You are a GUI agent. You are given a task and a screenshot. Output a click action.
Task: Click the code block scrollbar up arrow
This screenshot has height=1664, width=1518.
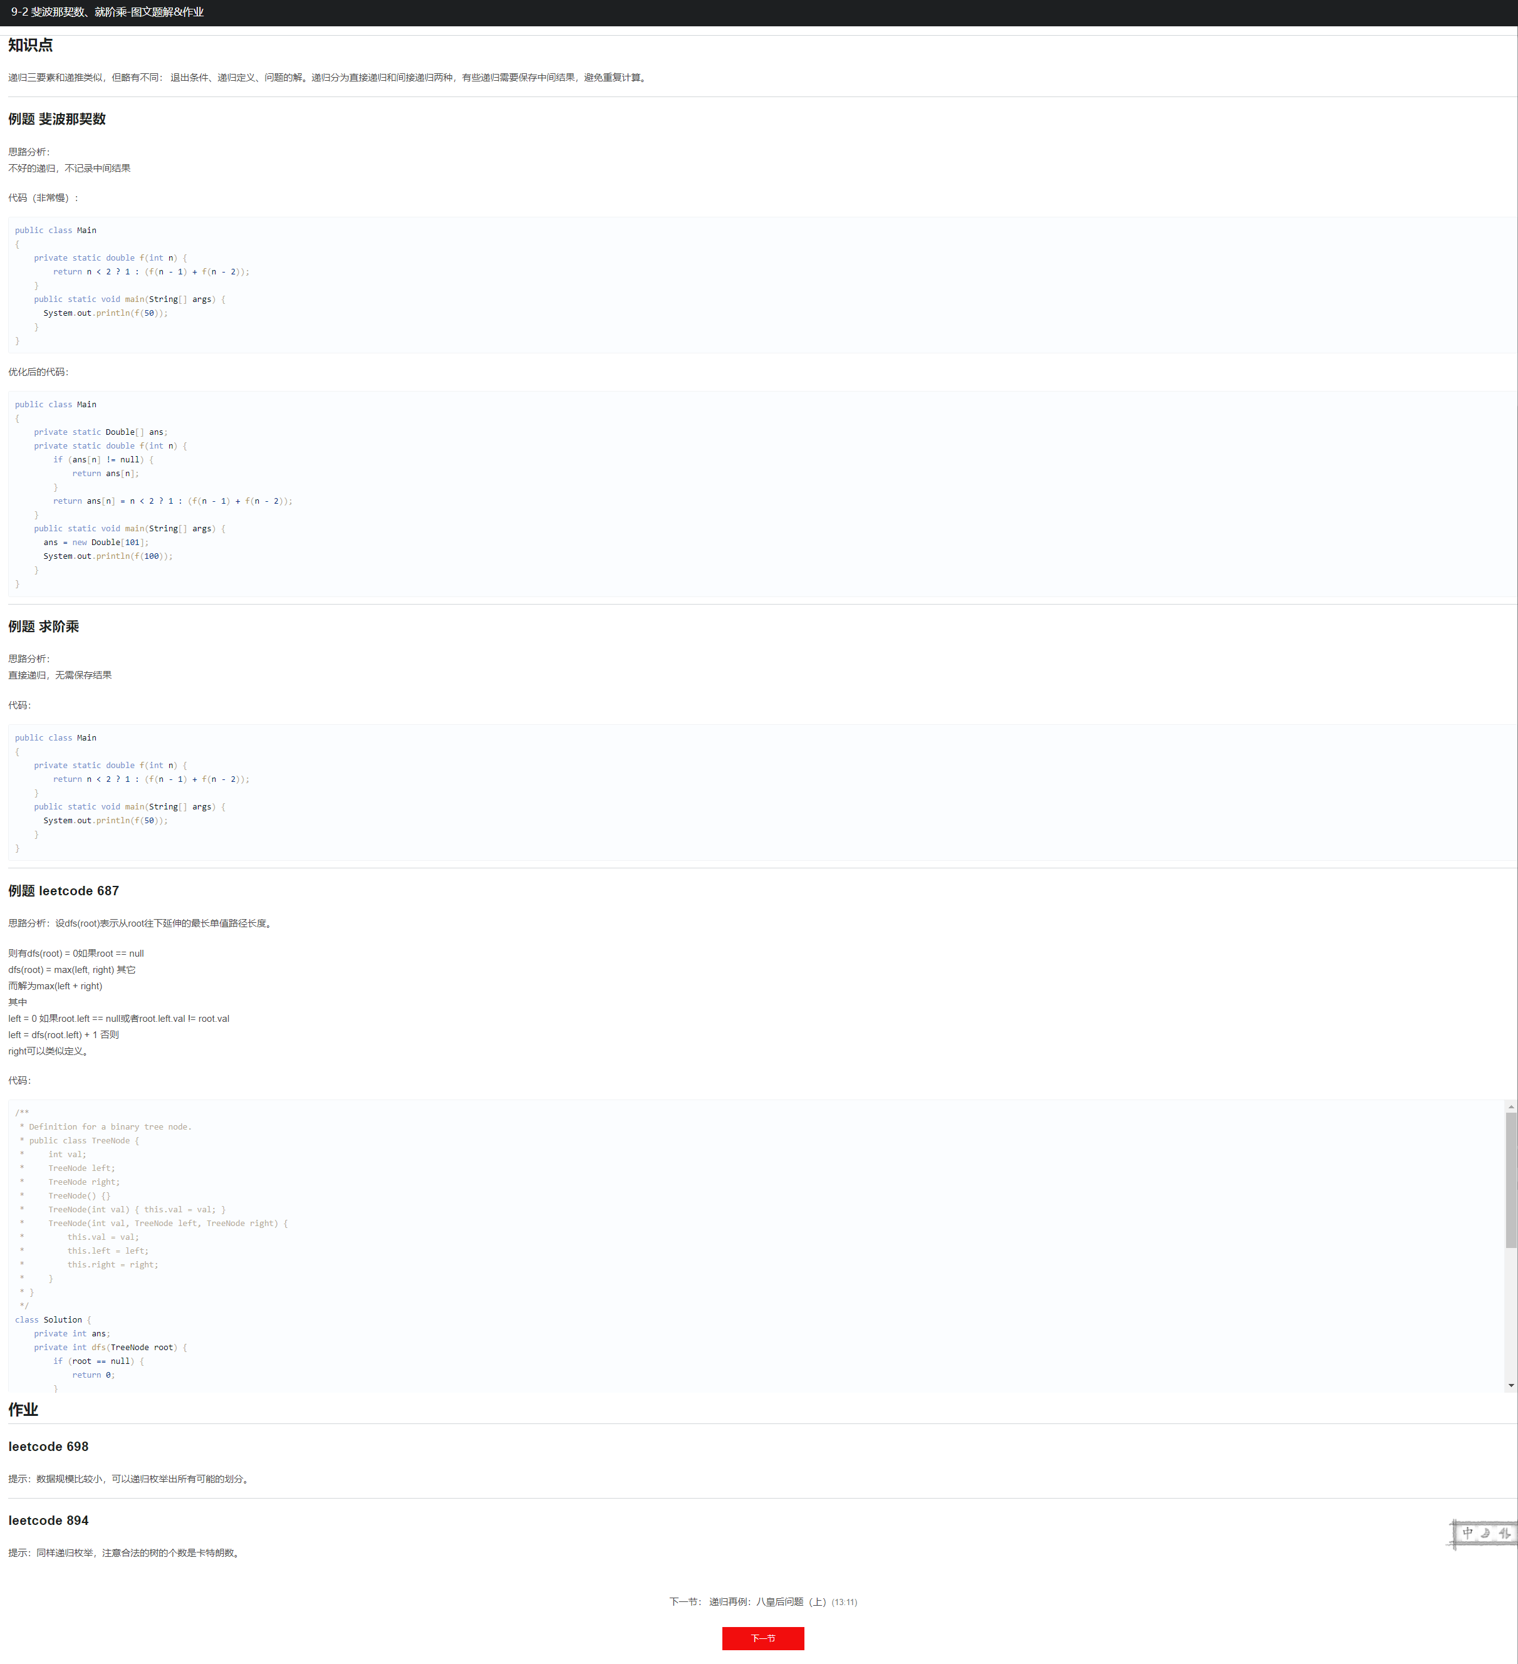1510,1107
